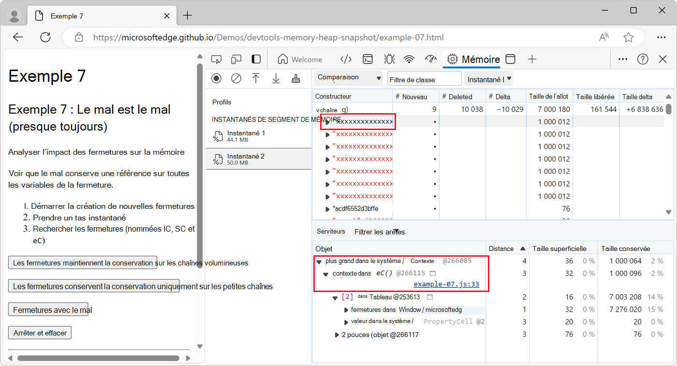Viewport: 677px width, 366px height.
Task: Expand the "fermetures dans Window" row
Action: (346, 310)
